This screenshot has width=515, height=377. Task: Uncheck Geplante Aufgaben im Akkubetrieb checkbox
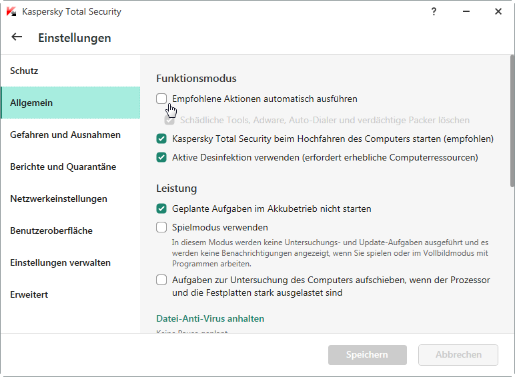161,208
